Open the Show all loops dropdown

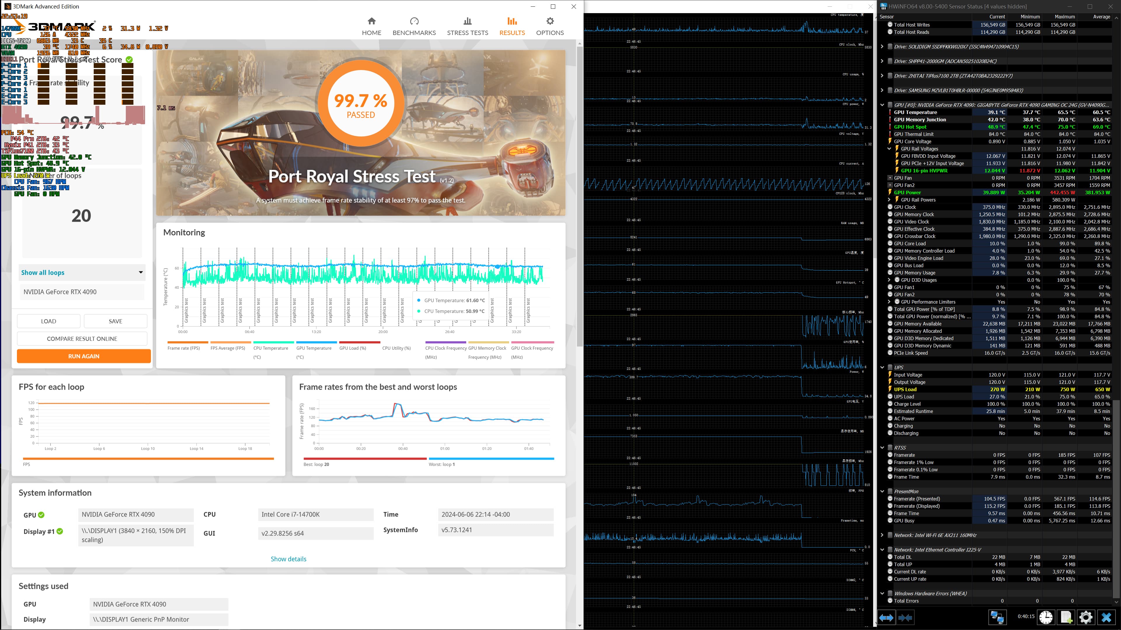(82, 273)
